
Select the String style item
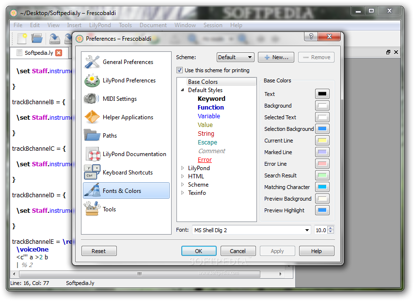(206, 134)
